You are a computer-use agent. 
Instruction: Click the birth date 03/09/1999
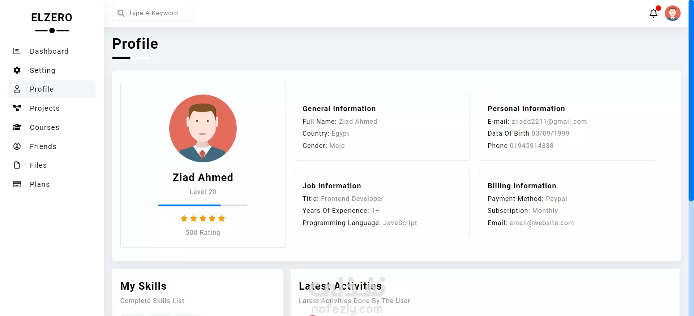pos(550,133)
